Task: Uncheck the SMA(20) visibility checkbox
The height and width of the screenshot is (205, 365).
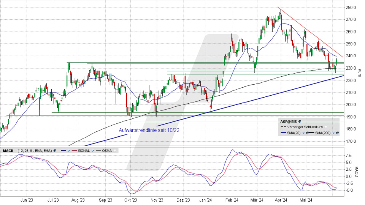Action: point(303,133)
